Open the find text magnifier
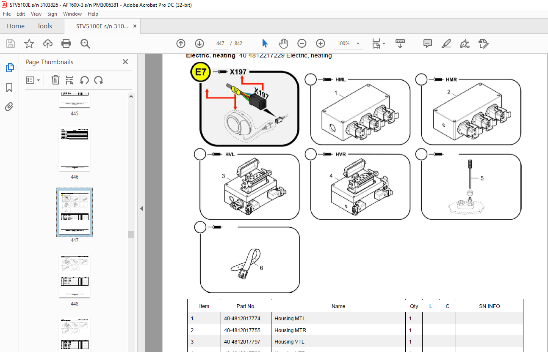Image resolution: width=548 pixels, height=352 pixels. (x=85, y=44)
